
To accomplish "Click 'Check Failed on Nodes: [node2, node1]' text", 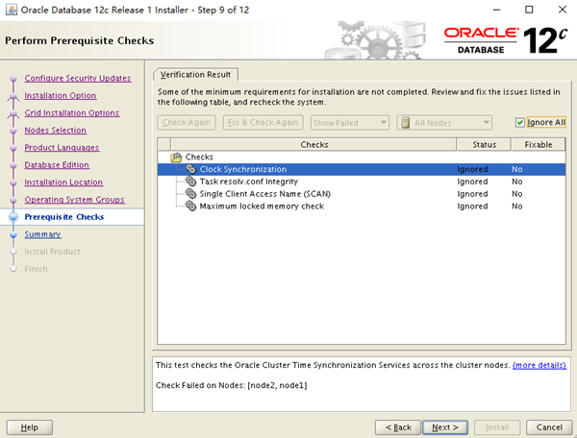I will pyautogui.click(x=231, y=385).
